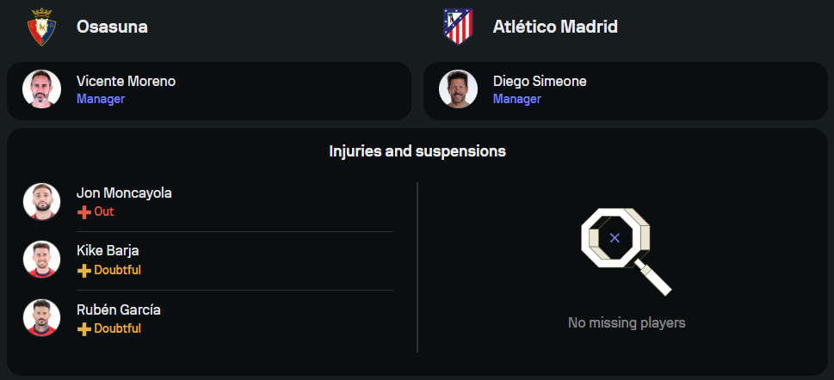The width and height of the screenshot is (834, 380).
Task: Click Jon Moncayola's player avatar
Action: click(x=41, y=201)
